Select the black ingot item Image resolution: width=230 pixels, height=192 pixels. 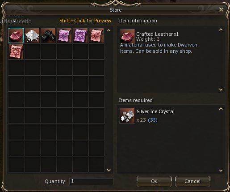click(48, 35)
